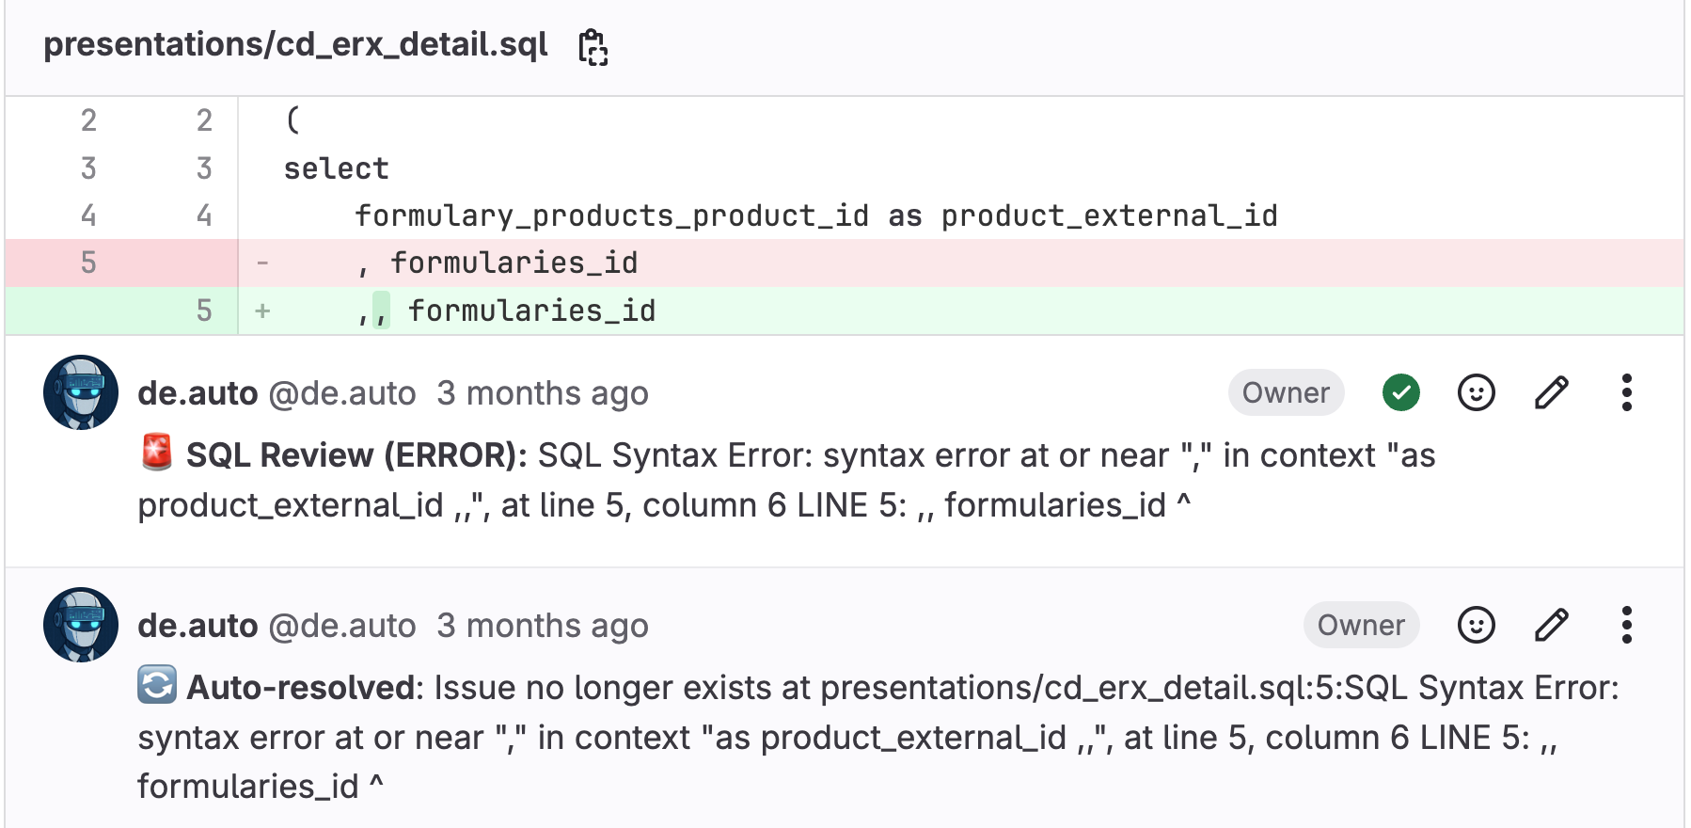This screenshot has width=1691, height=828.
Task: Copy file path presentations/cd_erx_detail.sql to clipboard
Action: [593, 46]
